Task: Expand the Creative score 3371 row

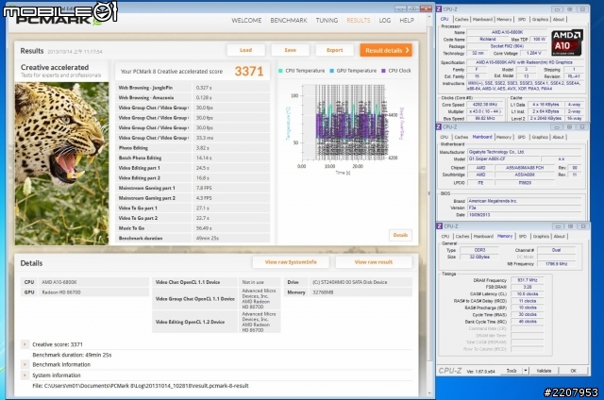Action: (25, 344)
